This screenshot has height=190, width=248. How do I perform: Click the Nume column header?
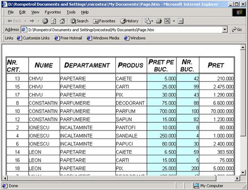click(44, 65)
